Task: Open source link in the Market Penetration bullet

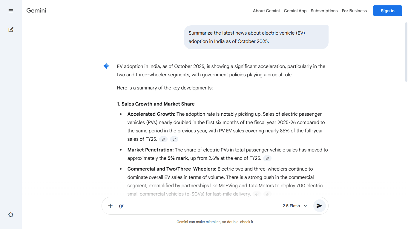Action: click(267, 158)
